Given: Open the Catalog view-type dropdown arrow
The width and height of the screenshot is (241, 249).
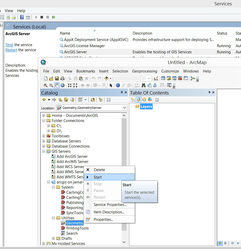Looking at the screenshot, I should coord(86,100).
